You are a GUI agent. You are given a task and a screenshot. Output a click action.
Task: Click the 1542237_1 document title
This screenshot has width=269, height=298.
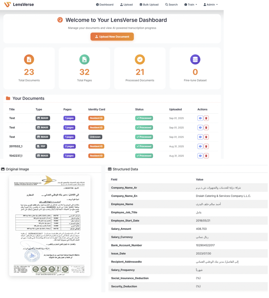click(x=16, y=156)
